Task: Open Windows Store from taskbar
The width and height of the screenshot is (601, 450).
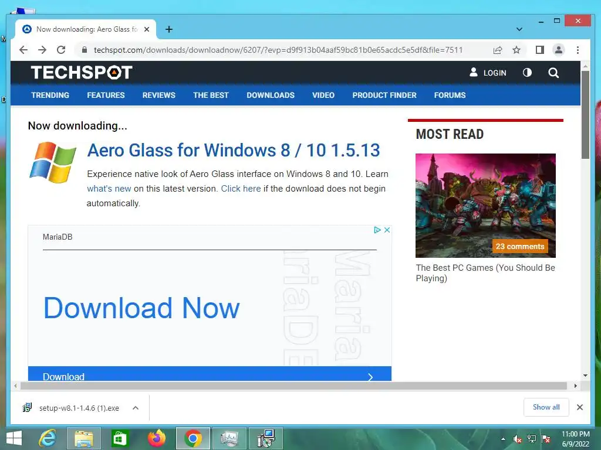Action: [120, 438]
